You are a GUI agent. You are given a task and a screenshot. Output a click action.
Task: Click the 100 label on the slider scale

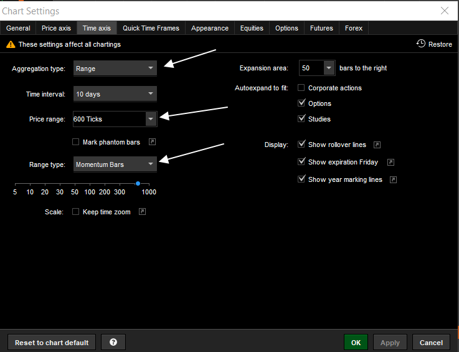[x=90, y=192]
